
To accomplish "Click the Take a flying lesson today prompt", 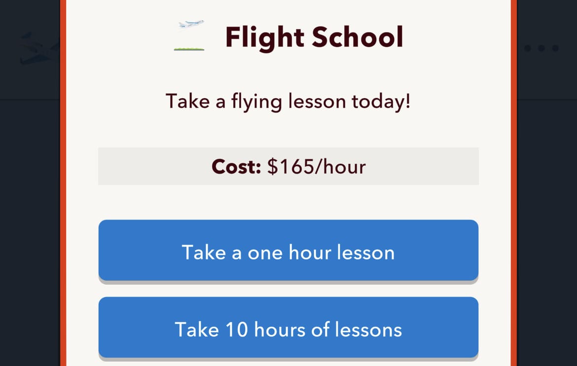I will (288, 101).
